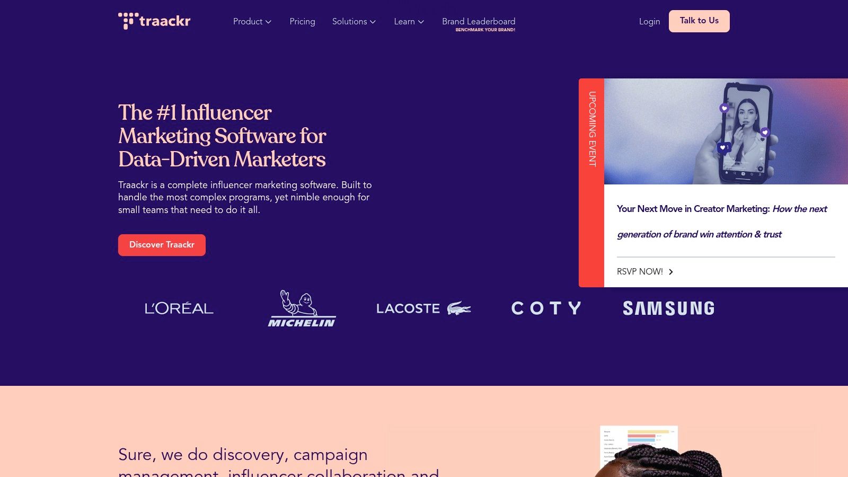Click the upcoming event phone image

point(726,131)
